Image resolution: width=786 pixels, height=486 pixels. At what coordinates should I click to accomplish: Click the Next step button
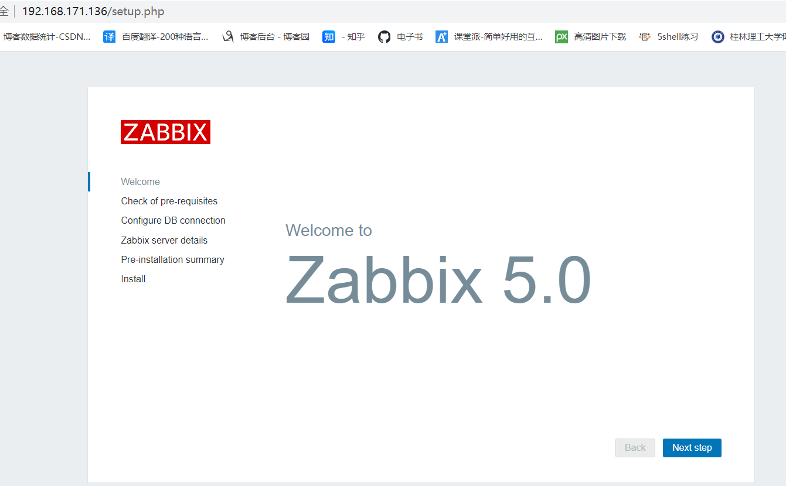pos(692,448)
